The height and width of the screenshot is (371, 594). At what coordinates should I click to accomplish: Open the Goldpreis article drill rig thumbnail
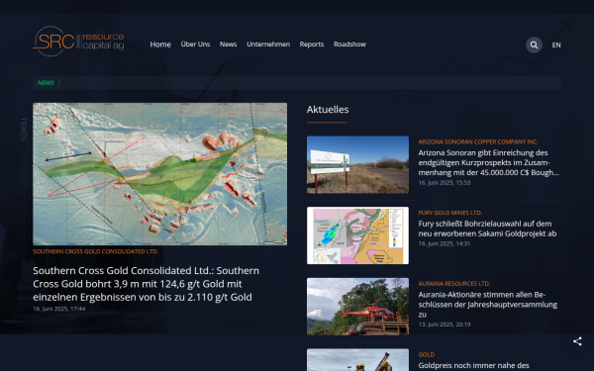357,360
